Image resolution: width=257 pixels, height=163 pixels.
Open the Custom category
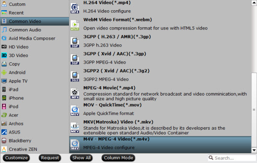click(35, 4)
